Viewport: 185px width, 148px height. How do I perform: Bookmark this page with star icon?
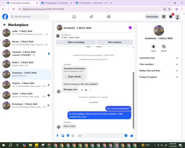click(x=169, y=9)
